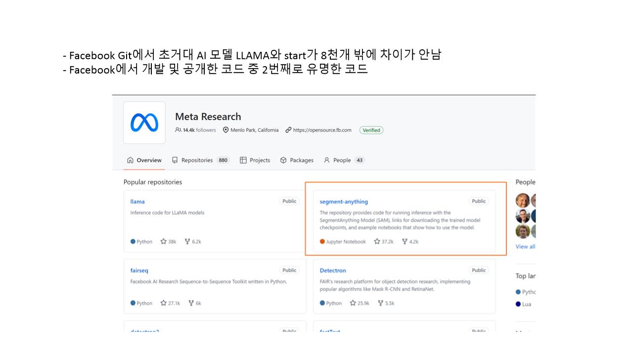
Task: Click the Python language dot on Detectron
Action: tap(322, 303)
